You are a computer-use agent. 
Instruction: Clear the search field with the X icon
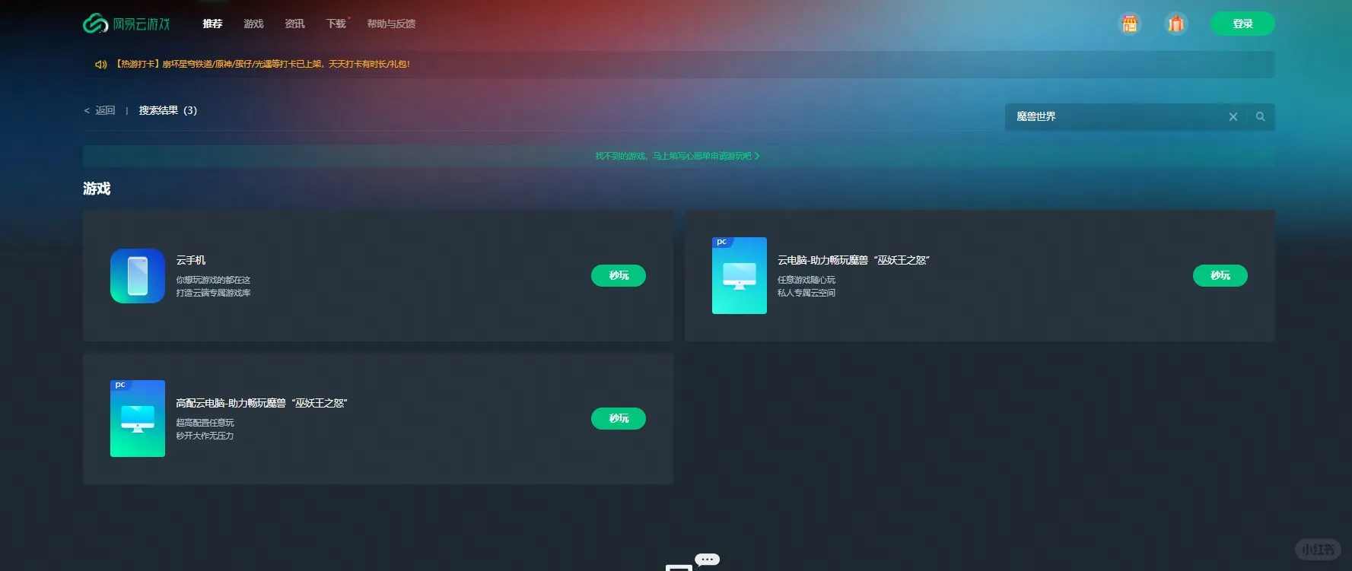click(1233, 116)
